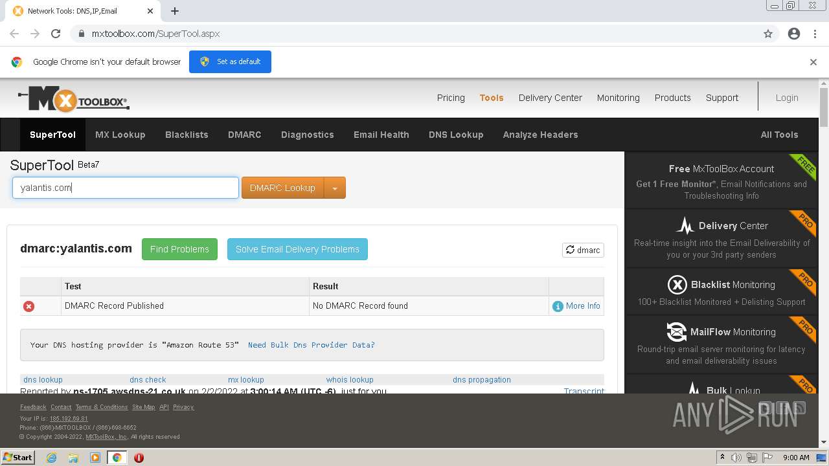Show hidden system tray icons

pos(722,458)
